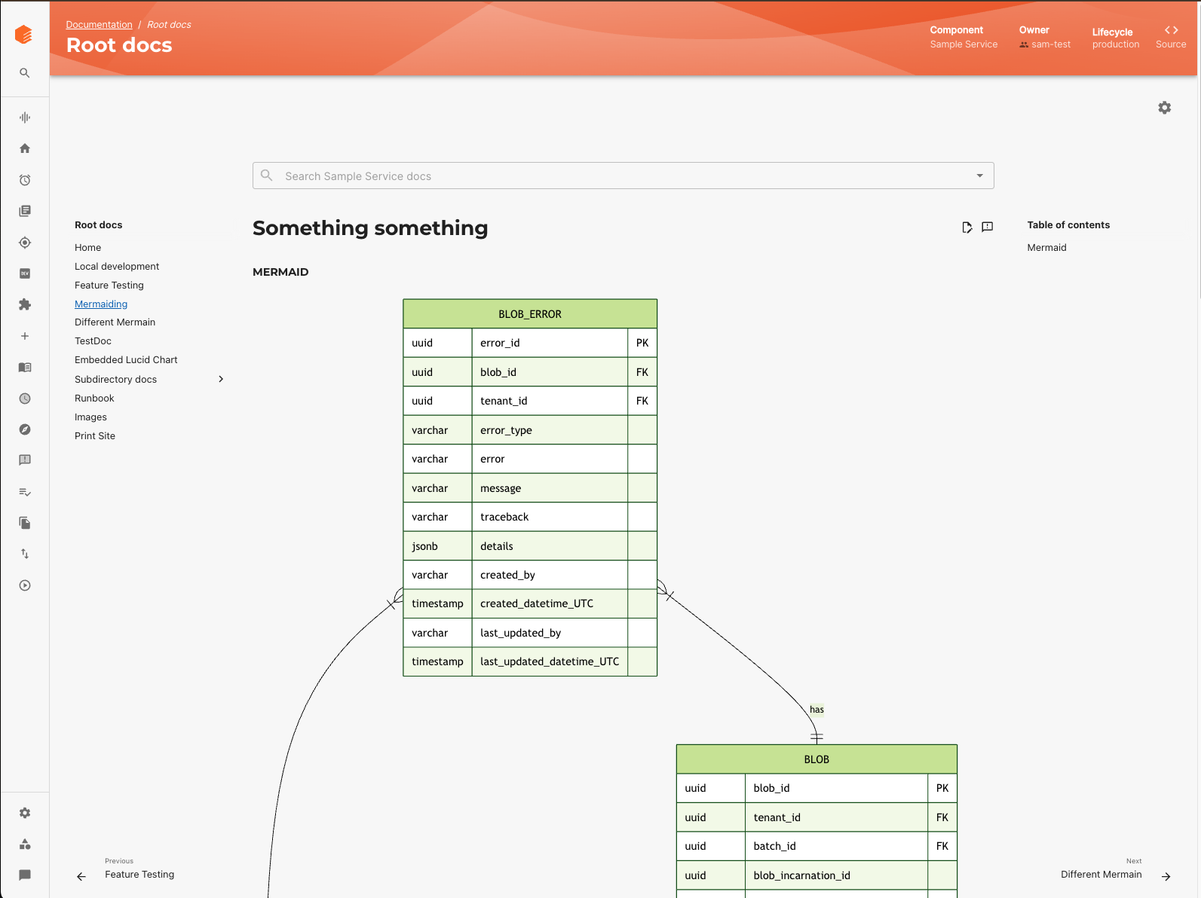Click the BLOB_ERROR entity header
Viewport: 1201px width, 898px height.
point(530,314)
